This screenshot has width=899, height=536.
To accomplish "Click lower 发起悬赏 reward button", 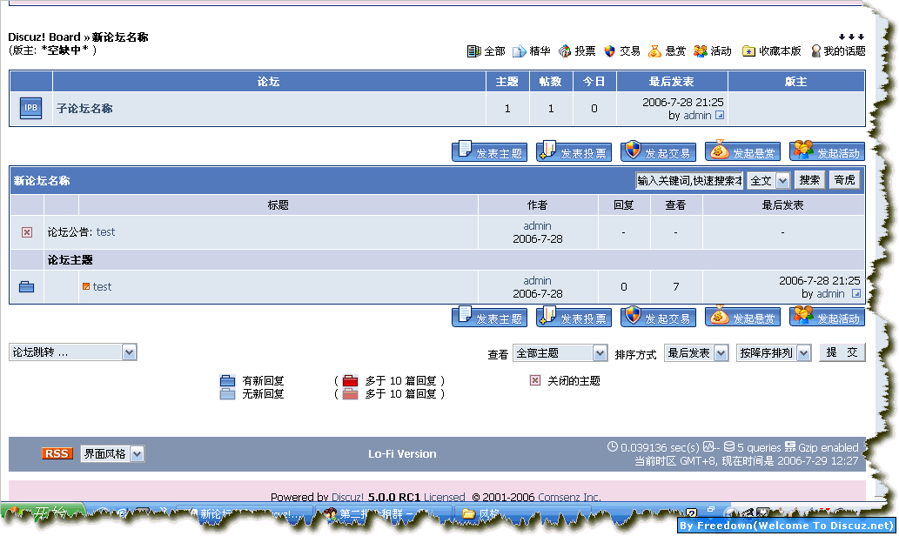I will 742,317.
